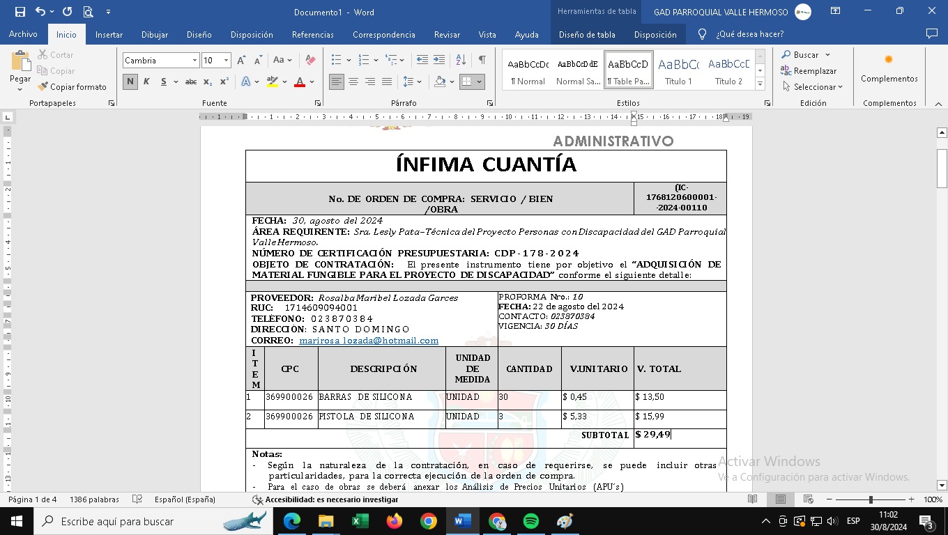Viewport: 948px width, 535px height.
Task: Click the marirosa_lozada@hotmail.com email link
Action: 369,341
